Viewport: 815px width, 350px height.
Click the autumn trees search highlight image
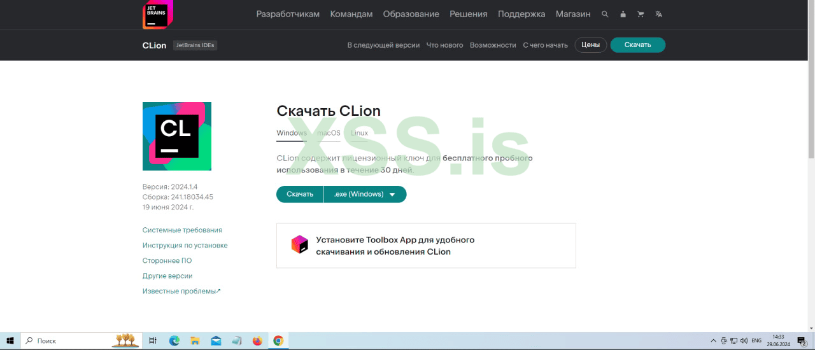pos(125,340)
